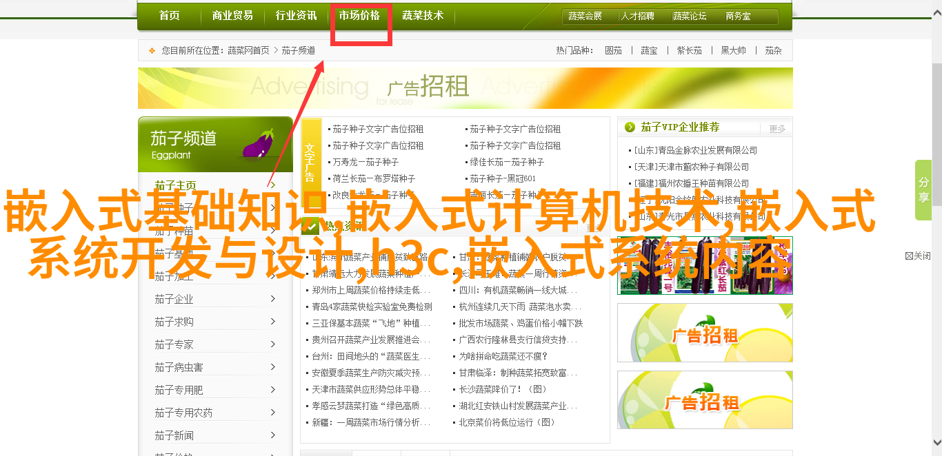The image size is (942, 456).
Task: Open article 三亚保基本蔬菜"飞地"种植
Action: [x=371, y=323]
